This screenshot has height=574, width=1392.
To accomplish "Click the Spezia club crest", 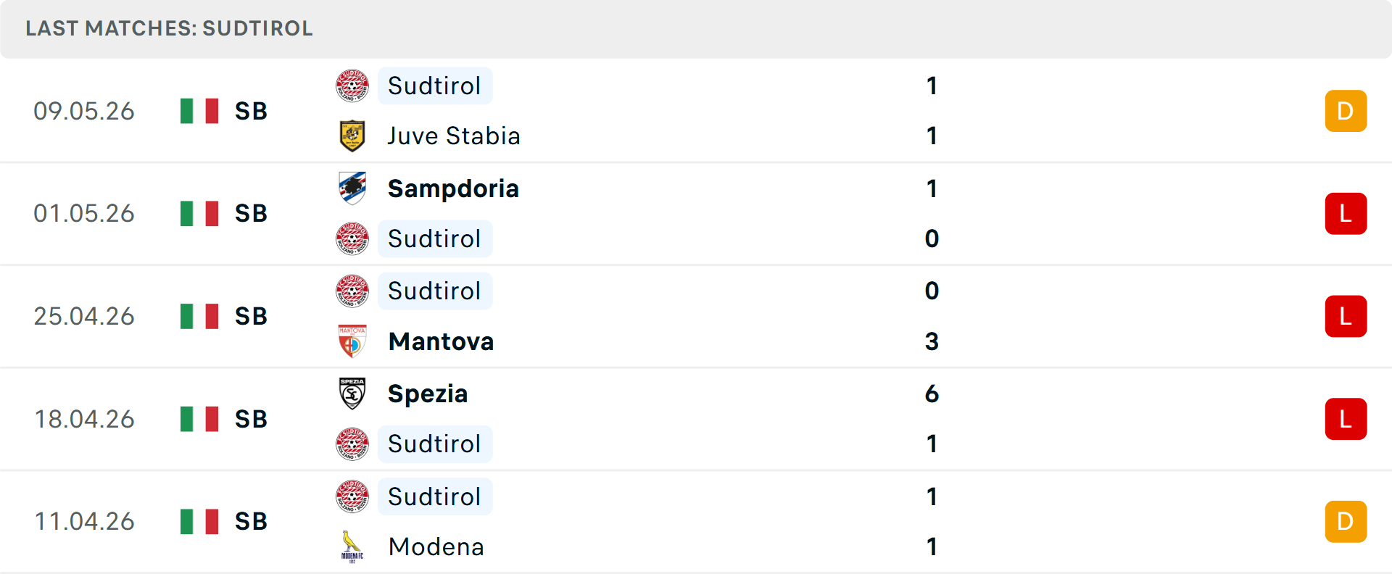I will (x=352, y=394).
